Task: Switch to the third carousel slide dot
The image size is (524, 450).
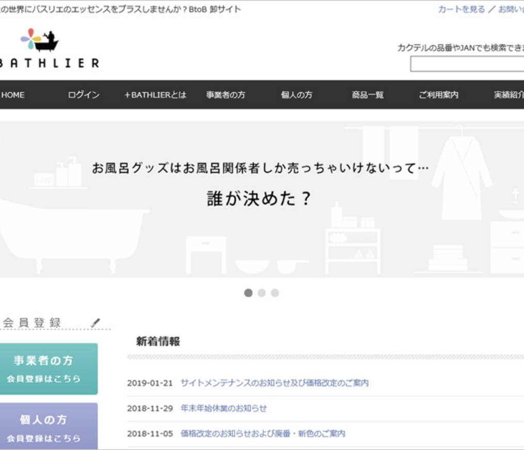Action: (x=275, y=293)
